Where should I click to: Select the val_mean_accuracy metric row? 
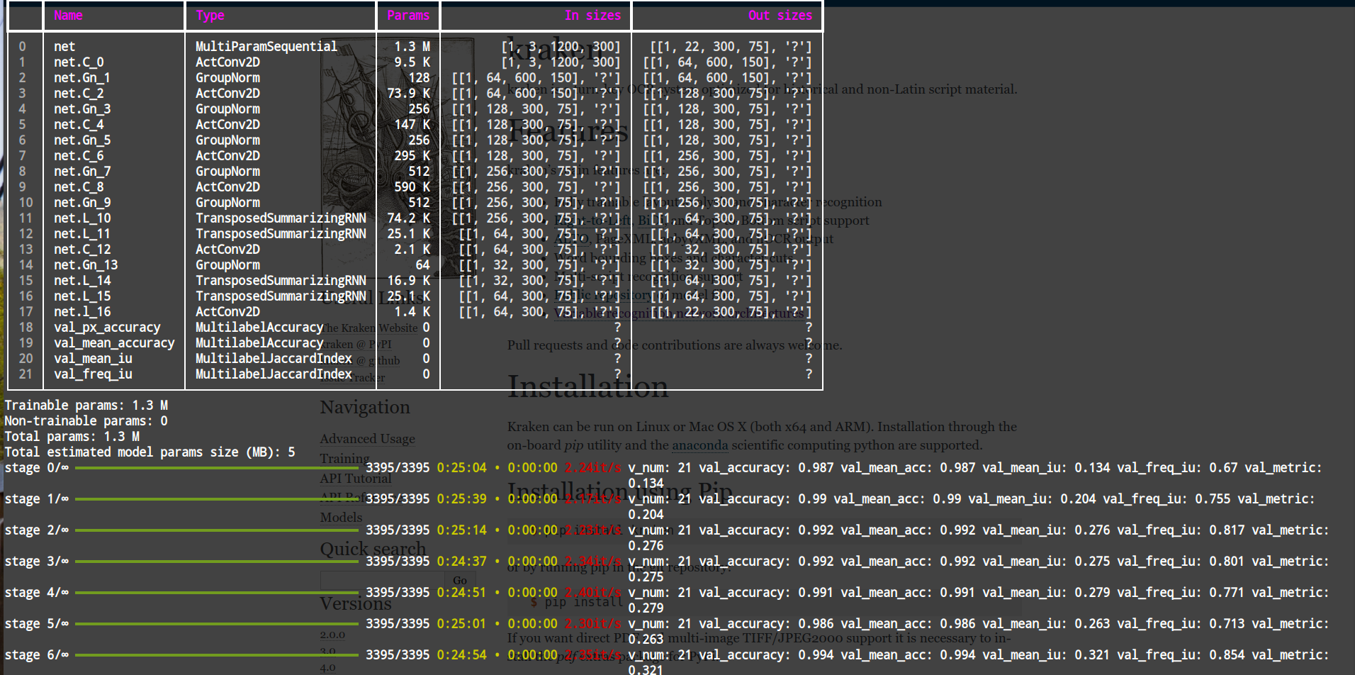click(x=114, y=343)
